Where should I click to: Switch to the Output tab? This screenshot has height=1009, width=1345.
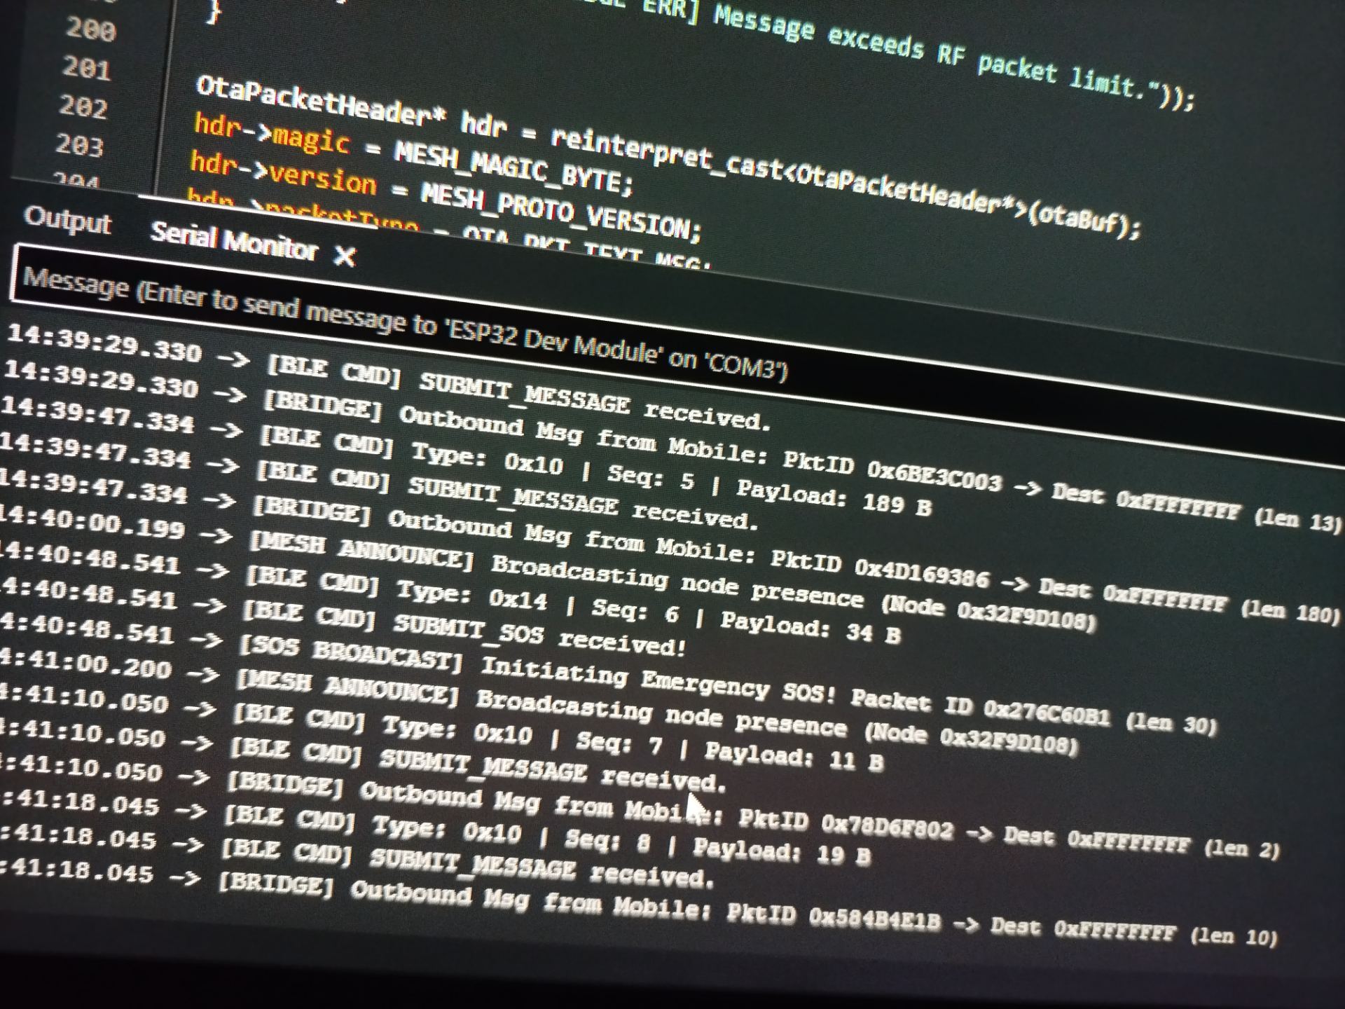(68, 220)
